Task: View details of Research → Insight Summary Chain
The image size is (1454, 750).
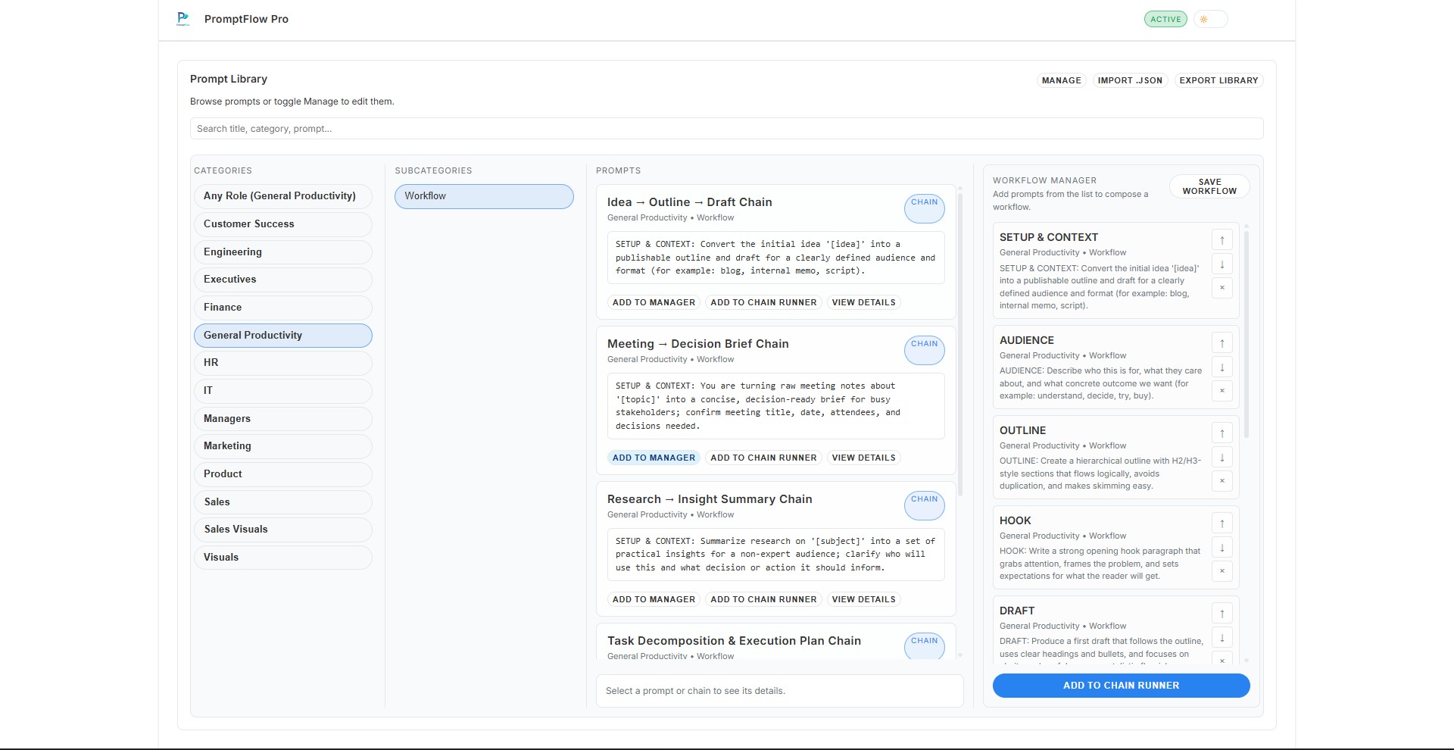Action: click(x=863, y=599)
